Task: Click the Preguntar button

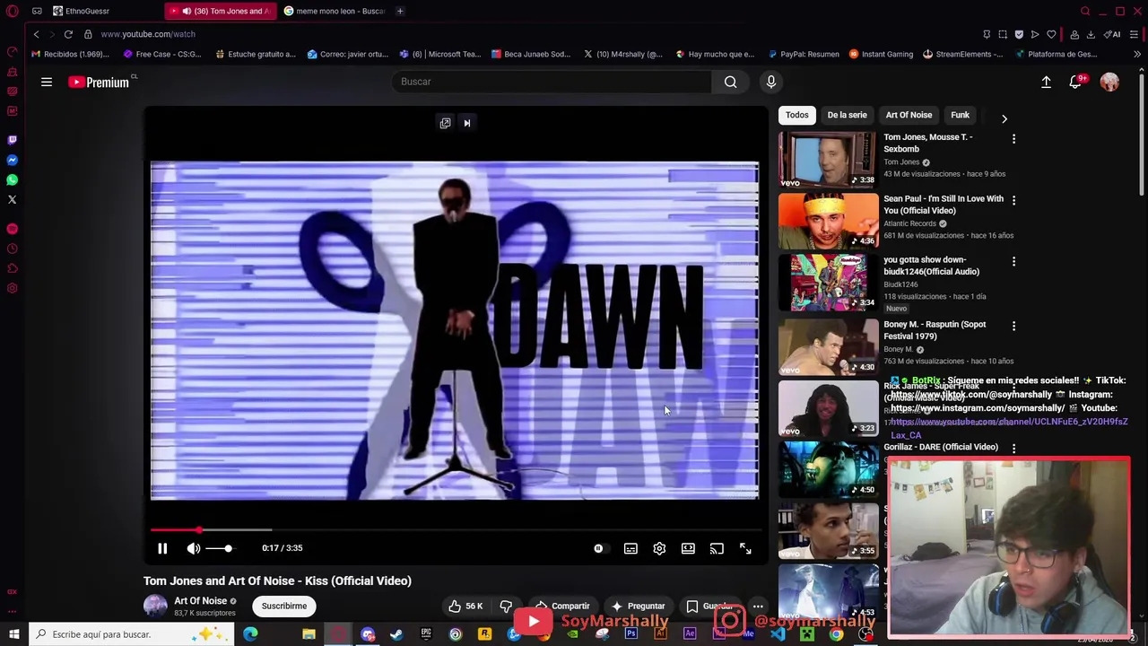Action: coord(638,606)
